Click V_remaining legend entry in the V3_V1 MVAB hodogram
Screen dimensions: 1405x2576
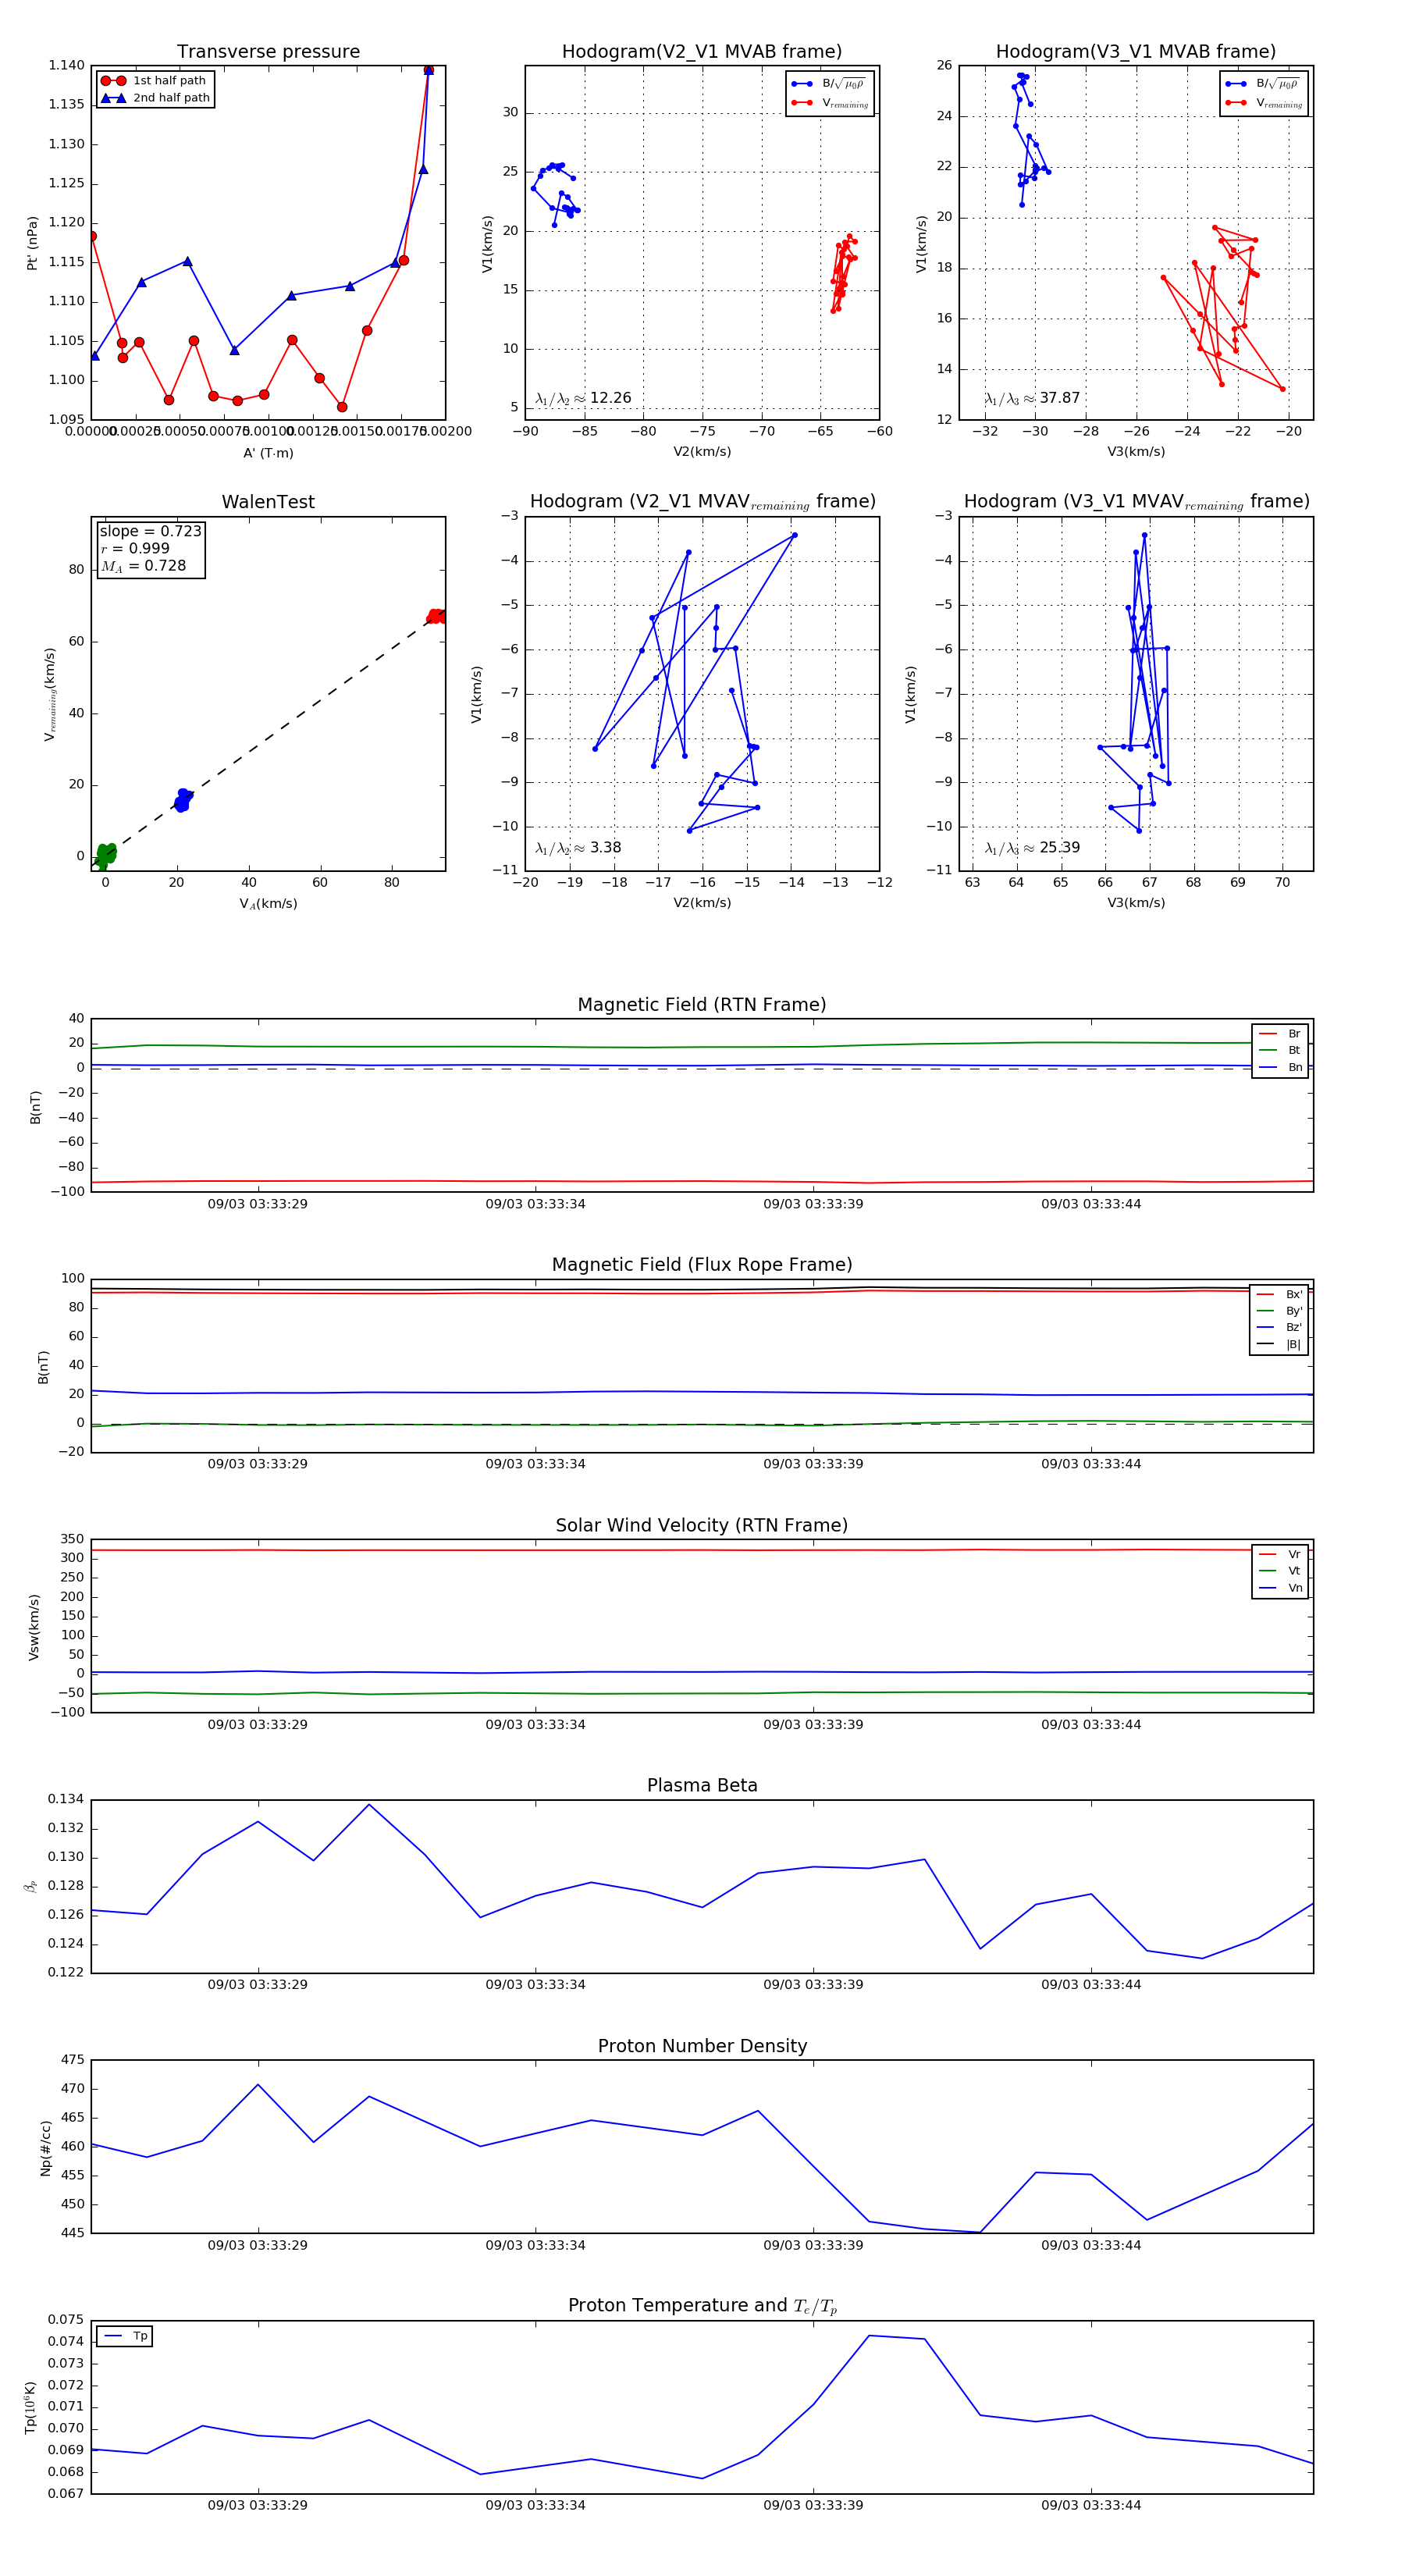(1264, 103)
